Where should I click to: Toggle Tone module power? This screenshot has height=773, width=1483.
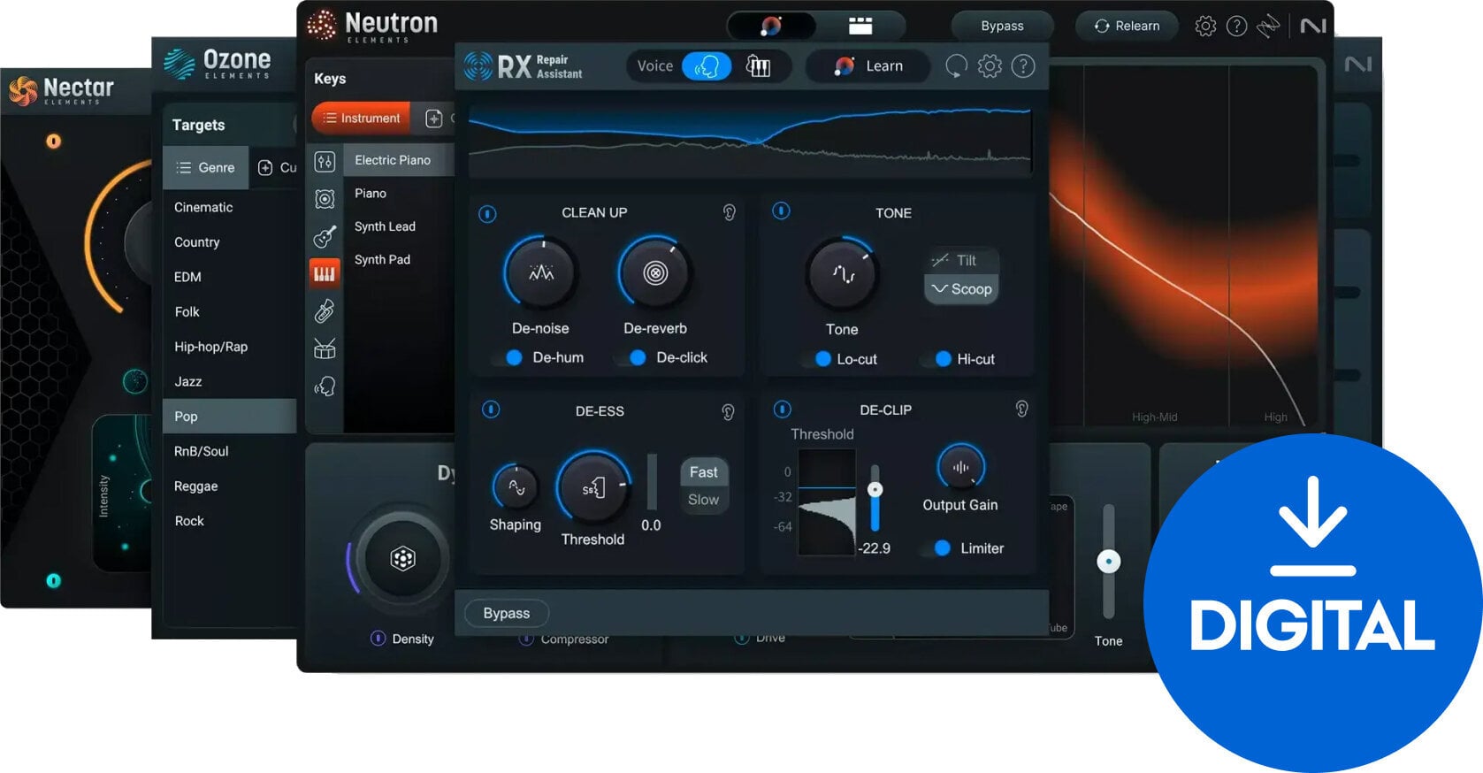pos(781,211)
